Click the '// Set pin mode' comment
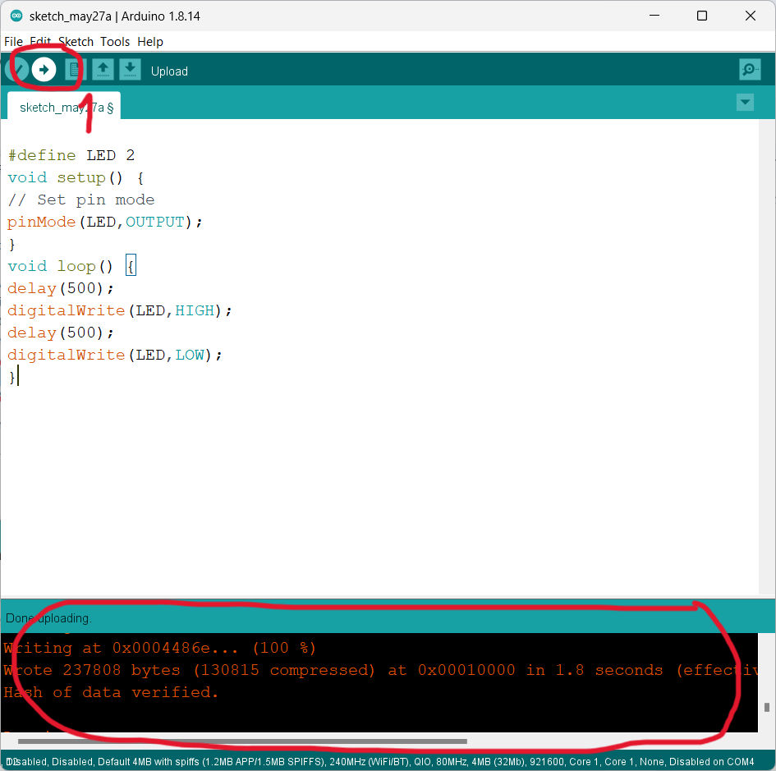 click(81, 200)
